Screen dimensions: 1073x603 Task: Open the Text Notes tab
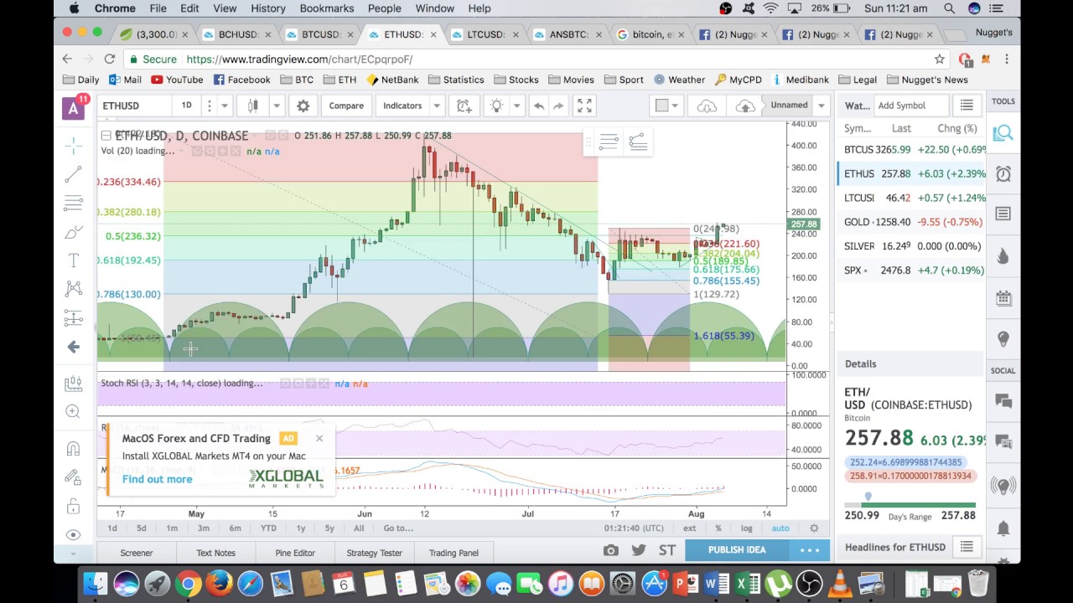tap(215, 553)
